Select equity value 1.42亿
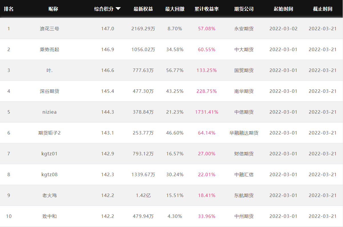 [x=143, y=195]
